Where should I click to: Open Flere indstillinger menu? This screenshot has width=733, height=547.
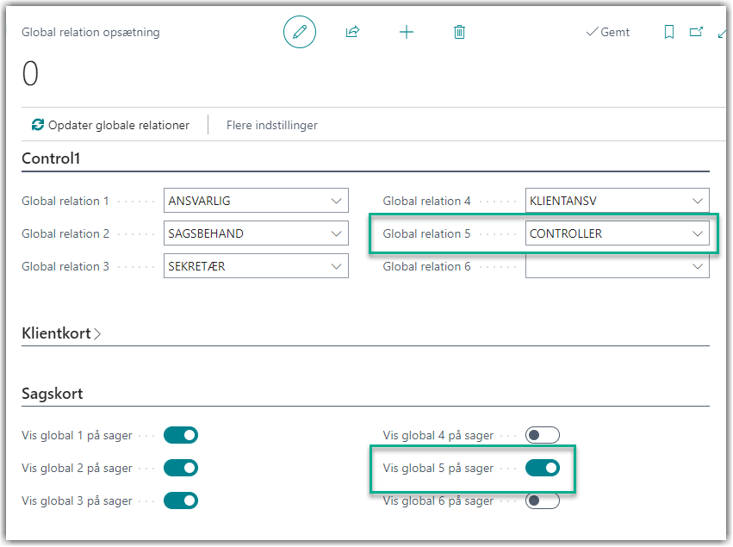click(x=271, y=125)
